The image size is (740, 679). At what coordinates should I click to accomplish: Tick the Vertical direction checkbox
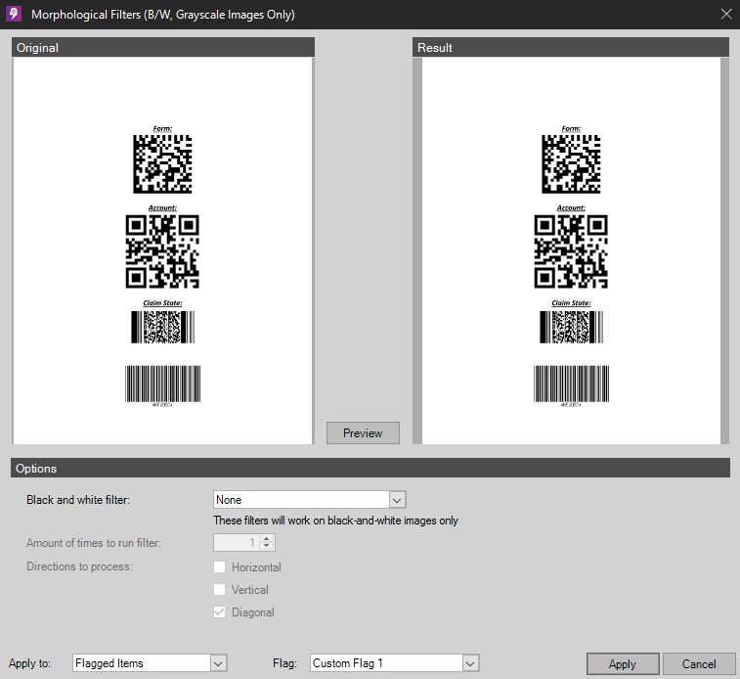pyautogui.click(x=220, y=590)
